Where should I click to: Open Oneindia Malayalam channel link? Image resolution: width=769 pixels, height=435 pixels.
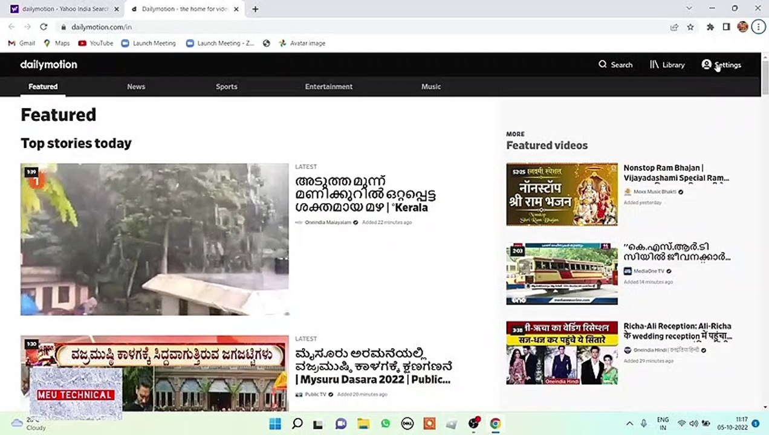327,222
